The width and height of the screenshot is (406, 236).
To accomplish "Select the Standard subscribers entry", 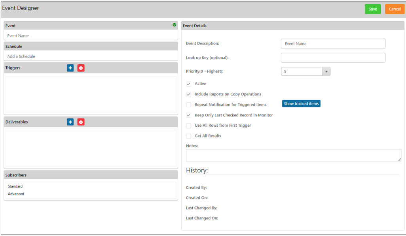I will click(x=15, y=186).
